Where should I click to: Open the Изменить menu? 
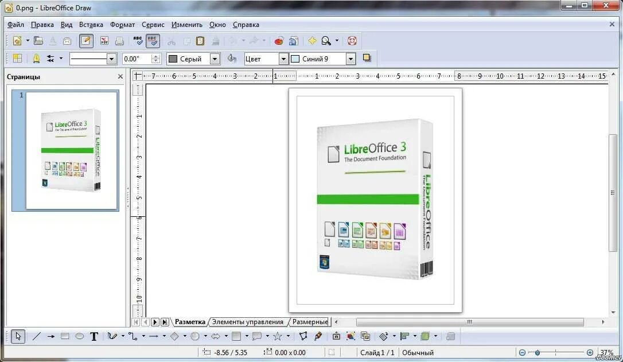(187, 25)
